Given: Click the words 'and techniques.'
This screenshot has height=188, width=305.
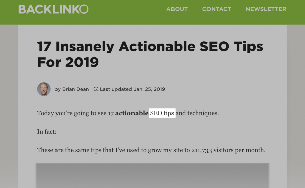Looking at the screenshot, I should coord(197,113).
